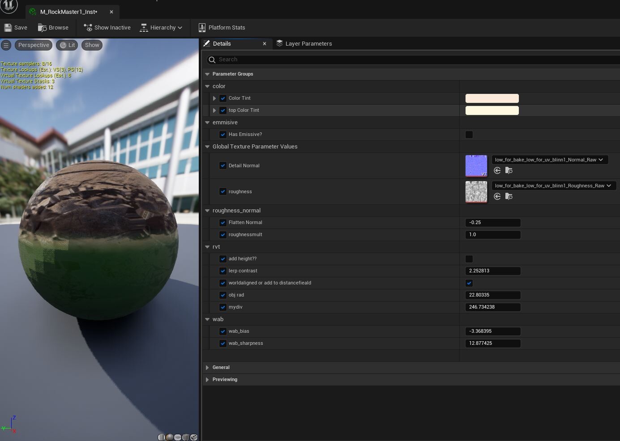Set preview mesh to cube

(x=186, y=437)
